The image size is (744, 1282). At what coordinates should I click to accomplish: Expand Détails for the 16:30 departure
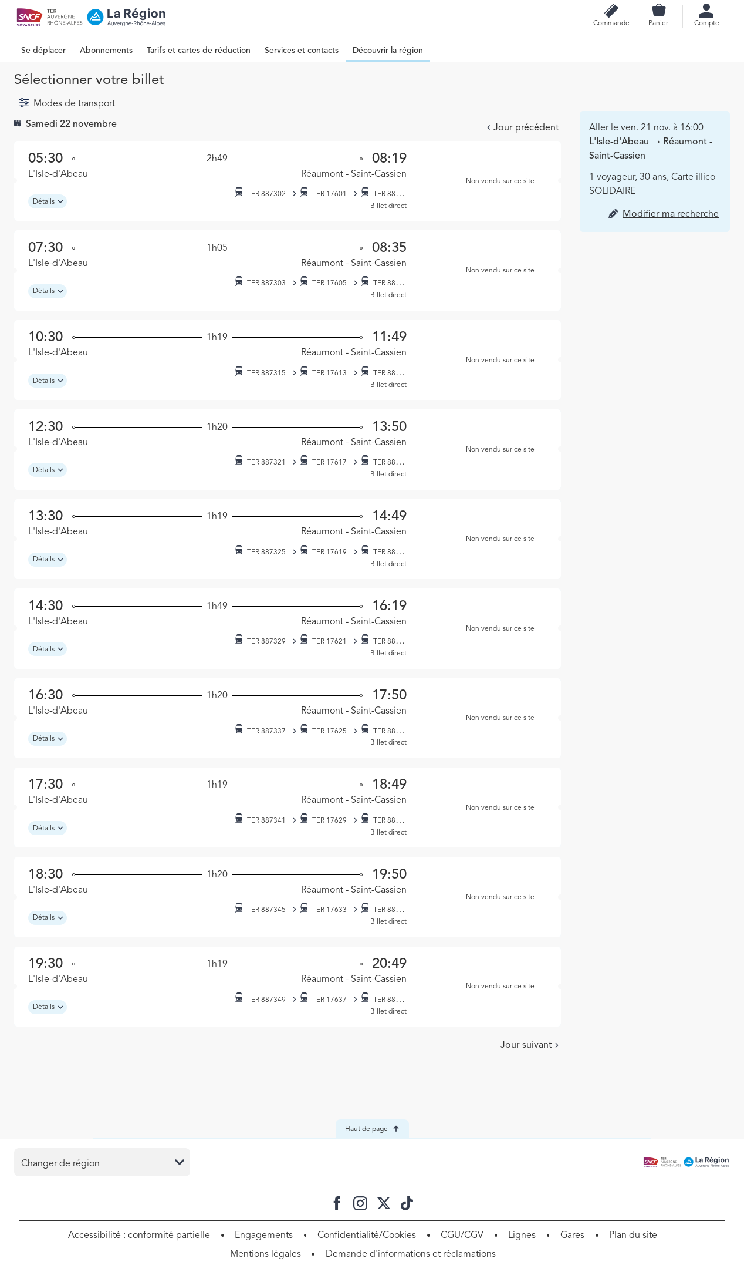48,738
